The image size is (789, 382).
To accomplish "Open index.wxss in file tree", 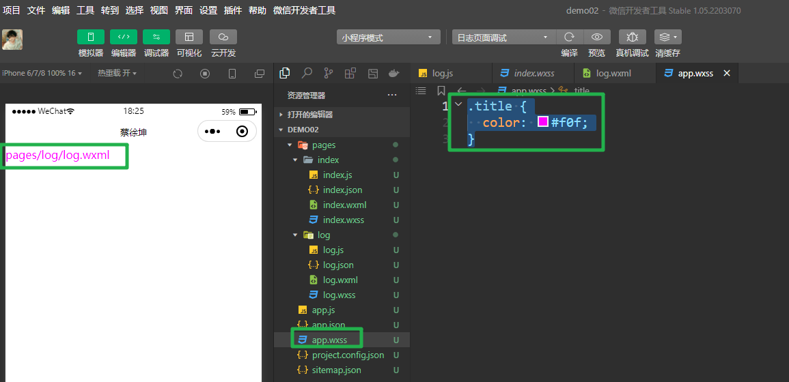I will (342, 220).
